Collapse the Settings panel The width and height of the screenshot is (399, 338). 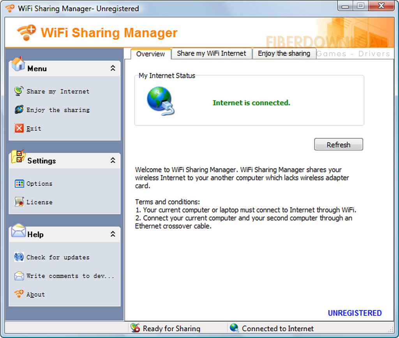pyautogui.click(x=113, y=160)
